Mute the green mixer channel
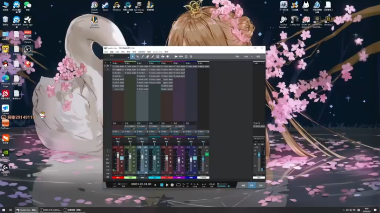The height and width of the screenshot is (213, 380). [134, 151]
